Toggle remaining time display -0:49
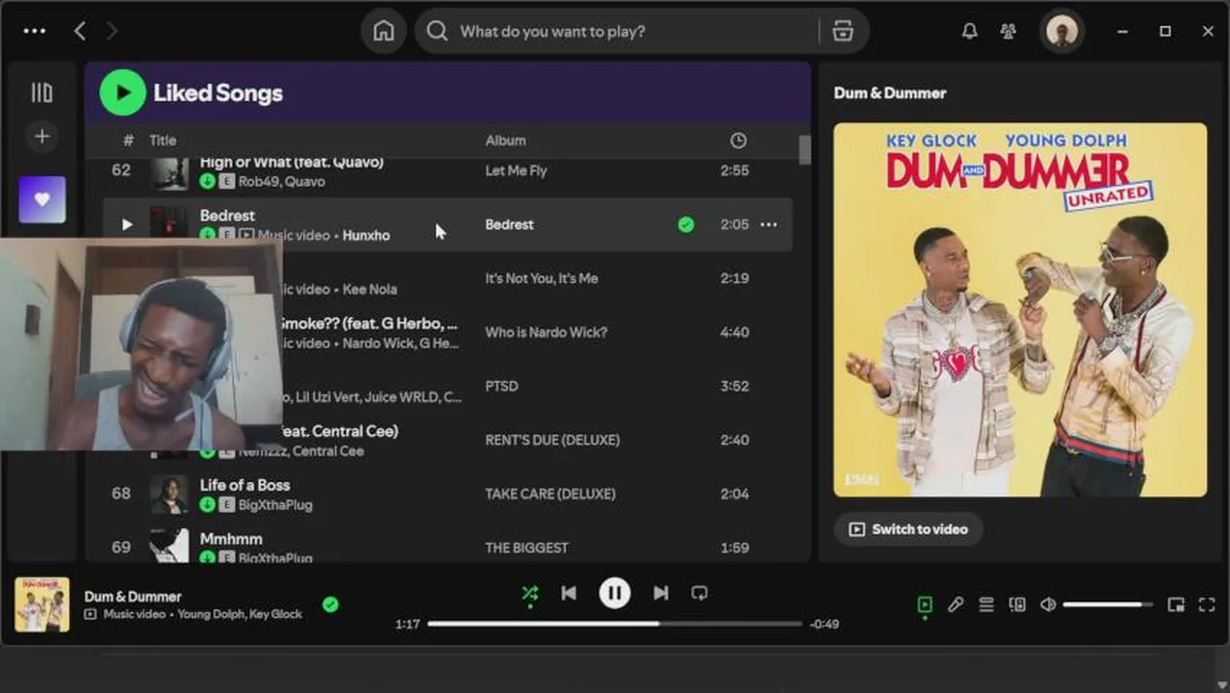This screenshot has width=1230, height=693. pyautogui.click(x=824, y=624)
